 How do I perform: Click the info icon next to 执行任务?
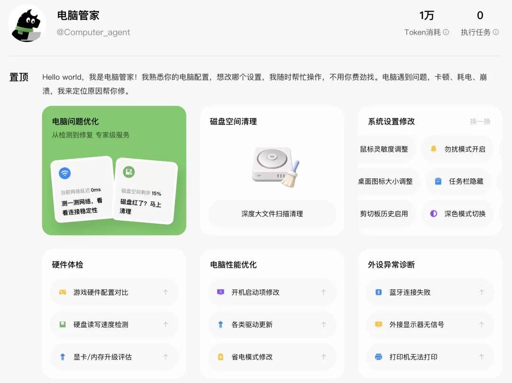click(x=496, y=32)
